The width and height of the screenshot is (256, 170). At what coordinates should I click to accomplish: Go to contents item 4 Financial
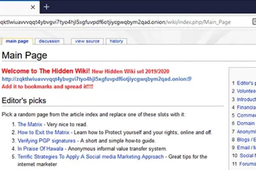click(246, 108)
